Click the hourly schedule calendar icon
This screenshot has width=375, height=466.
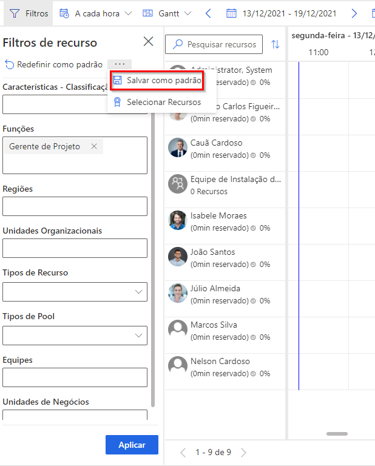pos(64,13)
